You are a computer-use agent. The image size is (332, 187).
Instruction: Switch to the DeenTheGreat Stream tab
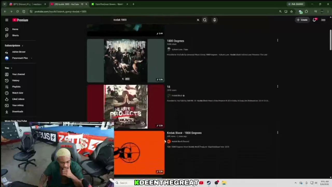click(109, 4)
